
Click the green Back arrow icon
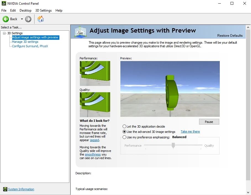point(6,19)
